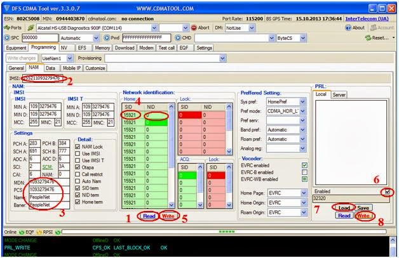Switch to the Settings tab
The width and height of the screenshot is (399, 258).
click(204, 48)
